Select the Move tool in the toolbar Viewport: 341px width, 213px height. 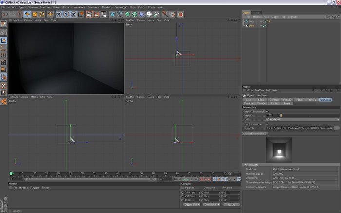[27, 14]
